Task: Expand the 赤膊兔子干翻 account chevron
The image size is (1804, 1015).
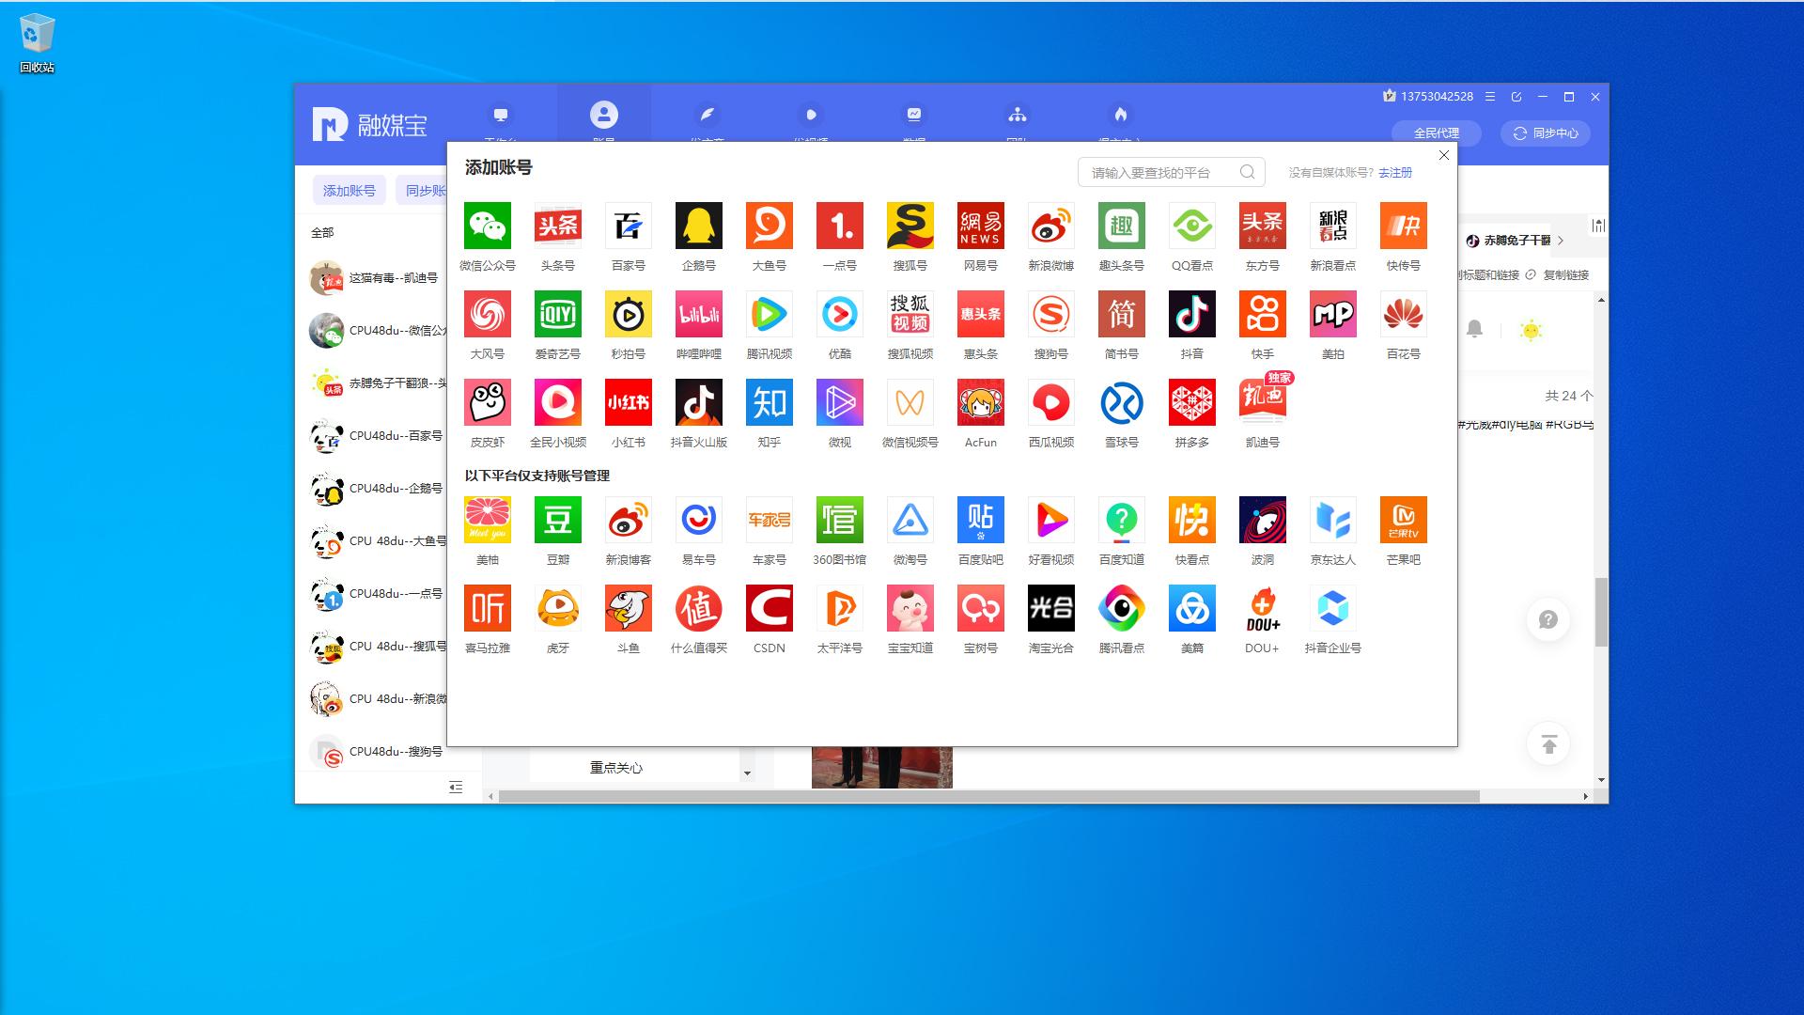Action: 1561,241
